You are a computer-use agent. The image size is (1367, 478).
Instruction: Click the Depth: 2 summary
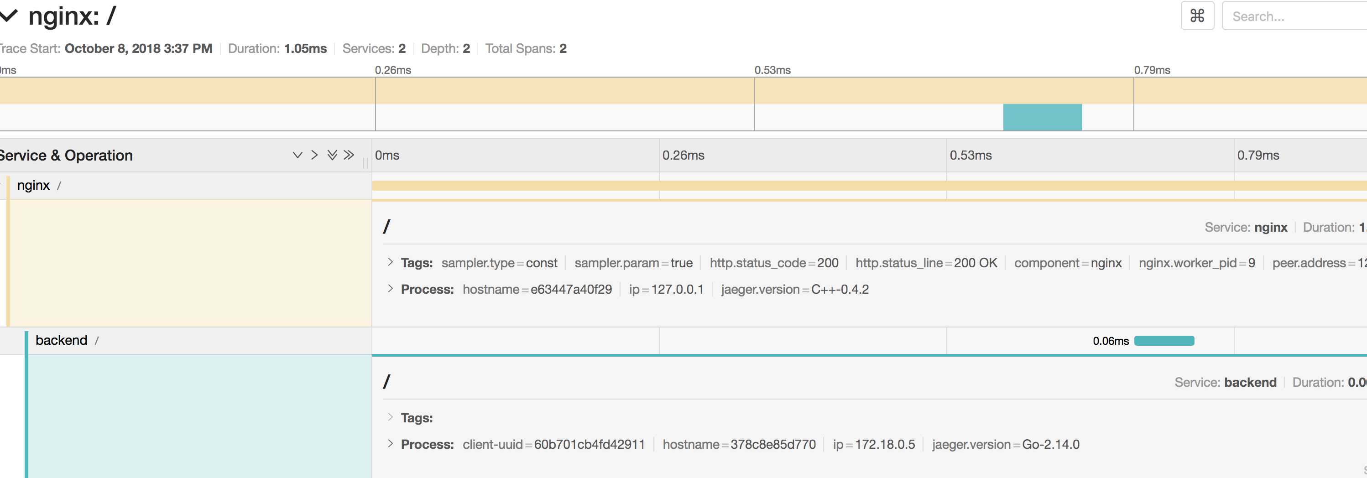coord(445,48)
